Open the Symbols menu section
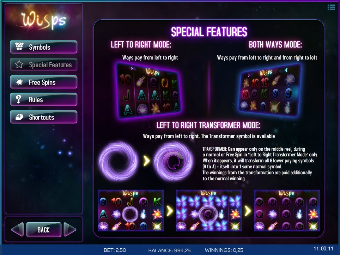Screen dimensions: 340x255 (x=44, y=47)
